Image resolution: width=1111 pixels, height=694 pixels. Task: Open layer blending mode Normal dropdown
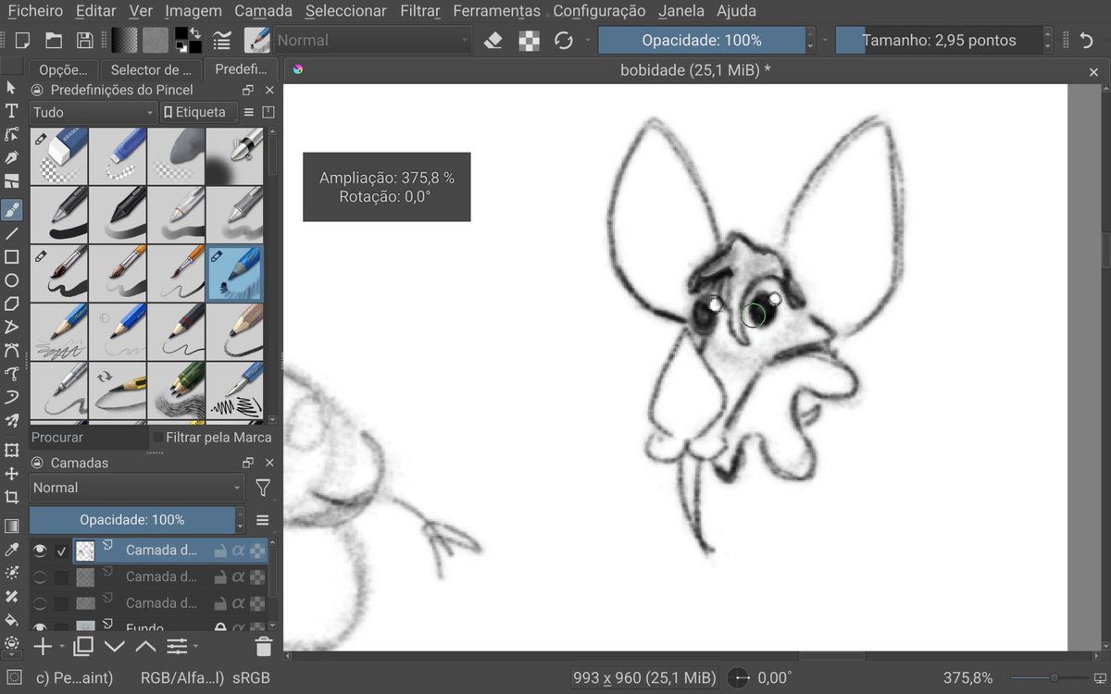[x=137, y=488]
